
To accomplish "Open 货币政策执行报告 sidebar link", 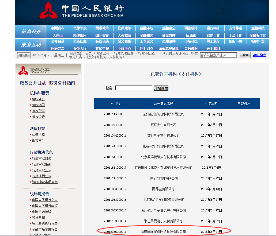I will click(x=45, y=223).
